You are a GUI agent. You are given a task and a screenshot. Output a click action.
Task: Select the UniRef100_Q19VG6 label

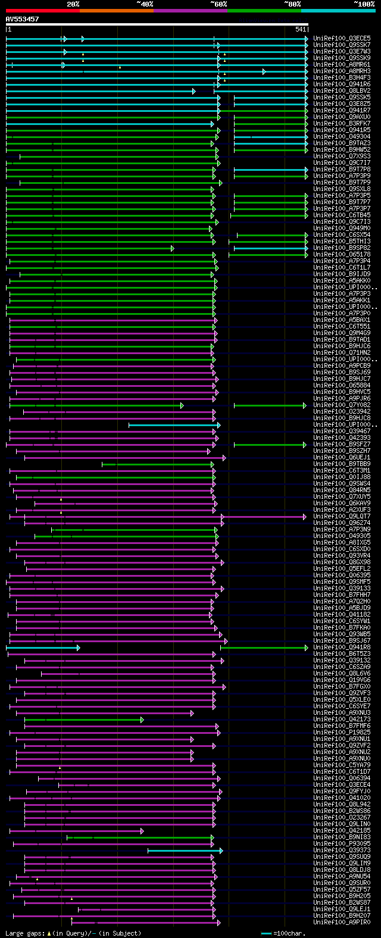[342, 680]
